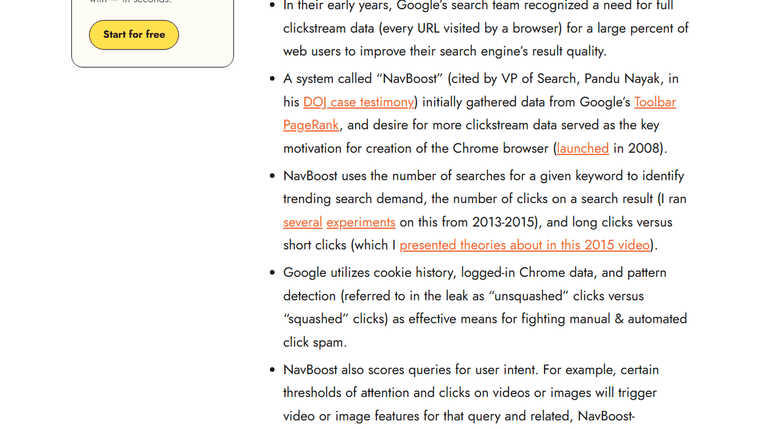
Task: Open the 'launched' Chrome browser link
Action: [x=583, y=148]
